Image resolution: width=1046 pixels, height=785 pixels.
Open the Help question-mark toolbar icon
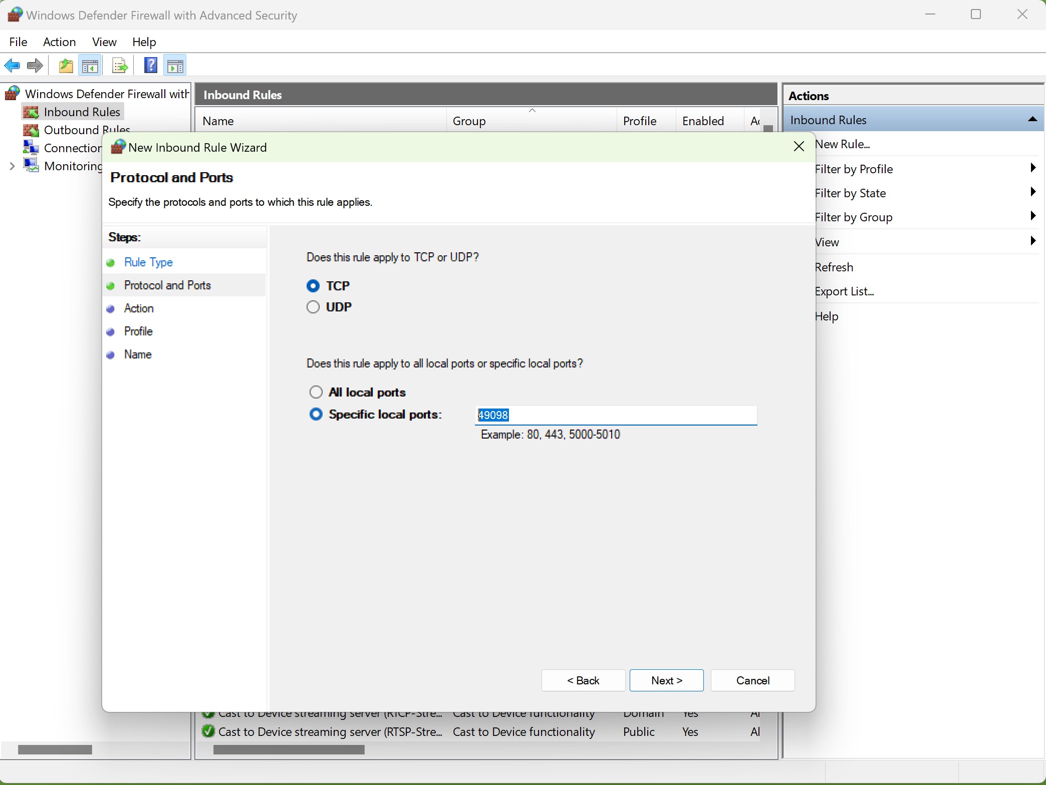(151, 66)
